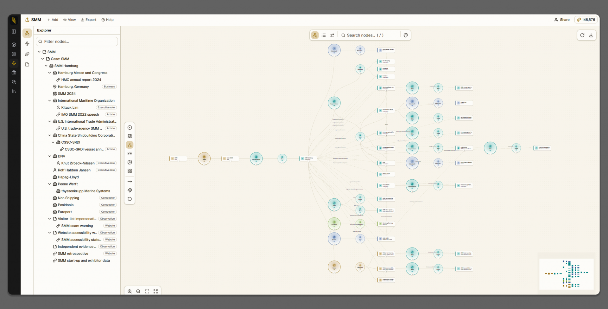Open the document panel icon
The width and height of the screenshot is (608, 309).
point(27,64)
